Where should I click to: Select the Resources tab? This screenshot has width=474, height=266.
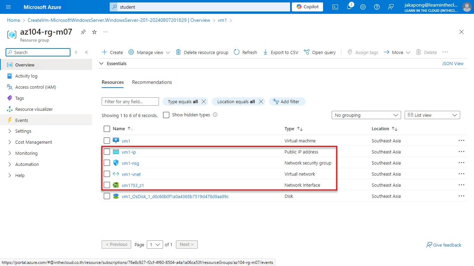click(113, 82)
